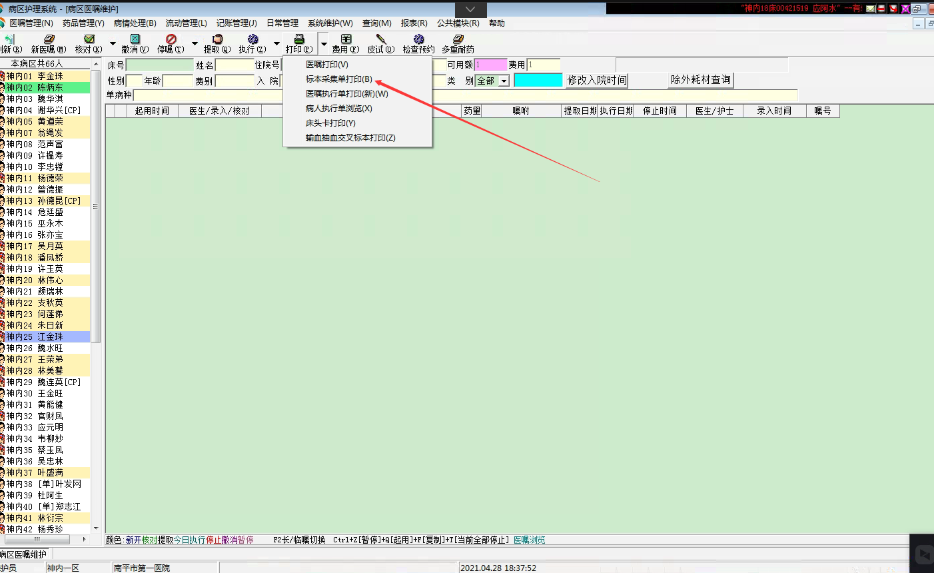Open the 流动管理(L) menu

coord(187,23)
